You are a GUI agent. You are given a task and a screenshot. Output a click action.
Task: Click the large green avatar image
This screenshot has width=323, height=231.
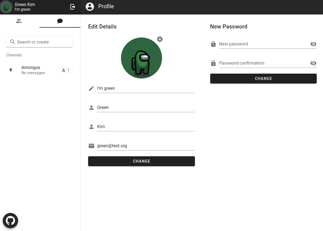[142, 58]
